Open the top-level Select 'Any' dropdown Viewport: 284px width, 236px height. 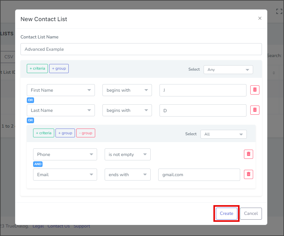pos(228,70)
